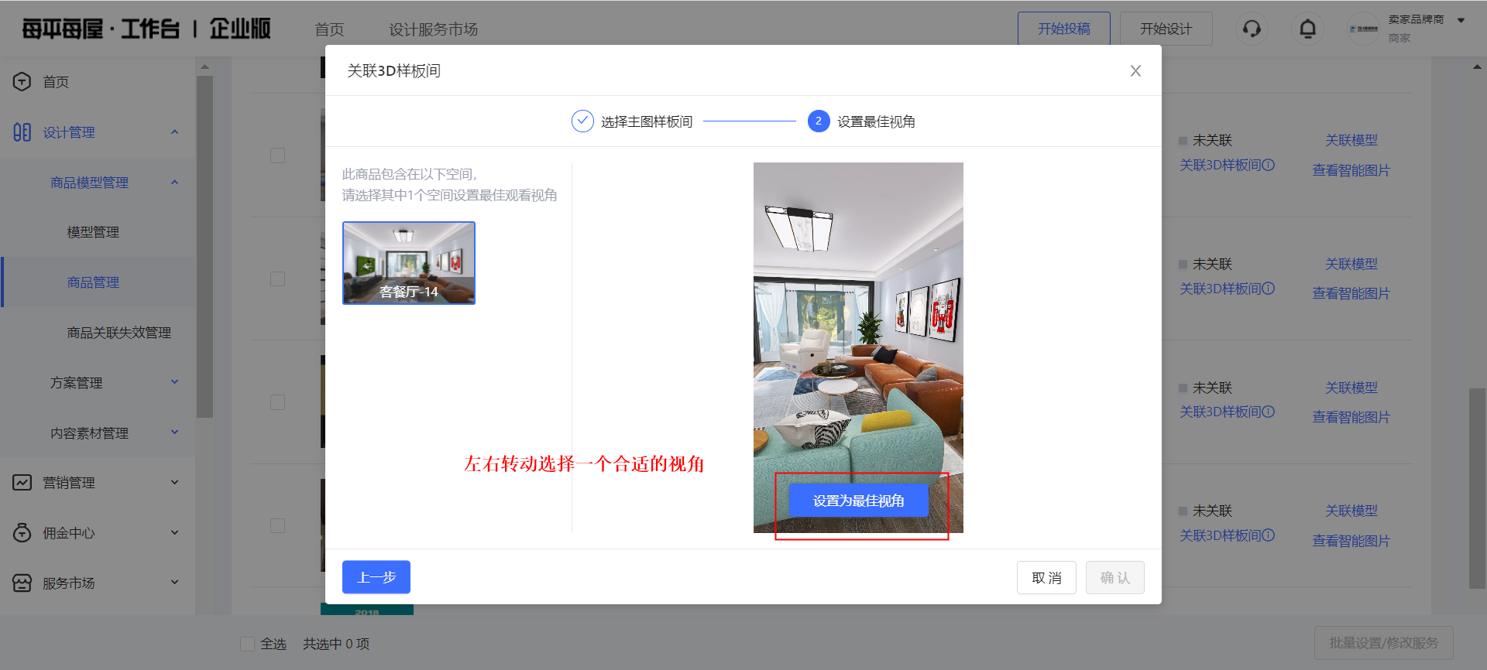Click 关联模型 link in the third row
1487x670 pixels.
coord(1351,388)
